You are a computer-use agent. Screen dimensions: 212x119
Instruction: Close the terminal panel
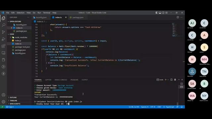(x=182, y=80)
